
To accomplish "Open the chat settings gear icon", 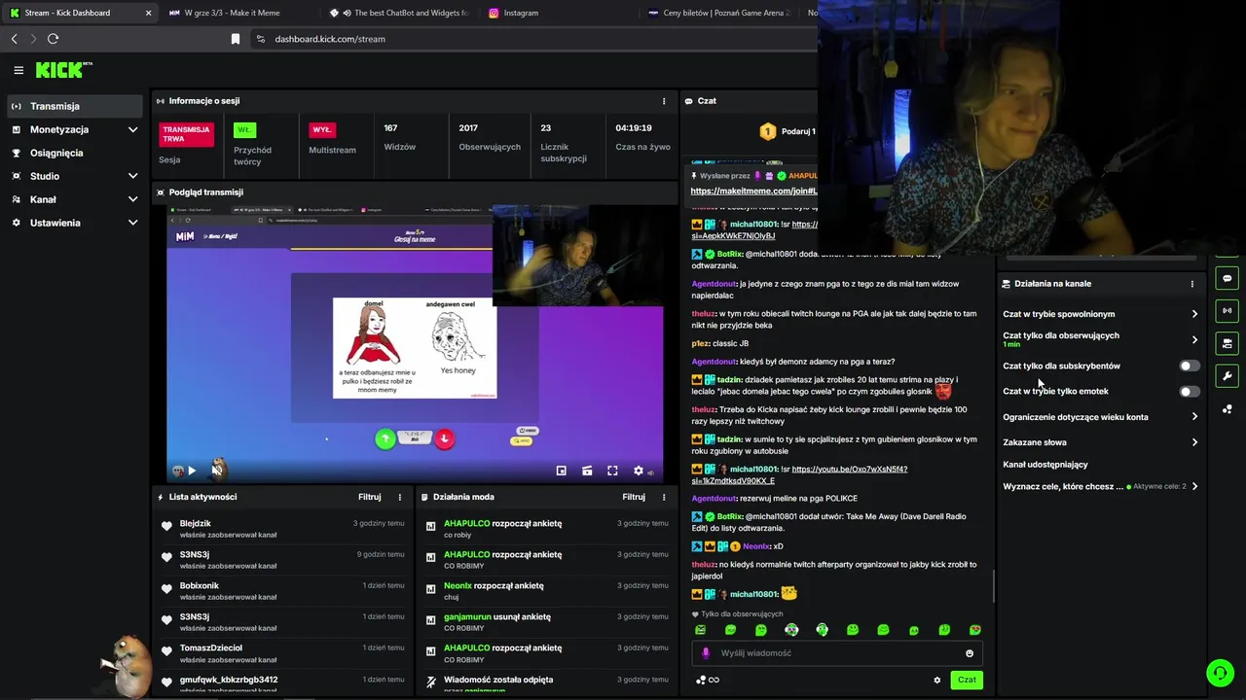I will click(x=937, y=681).
